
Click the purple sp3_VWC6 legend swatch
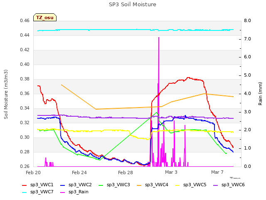coord(215,185)
